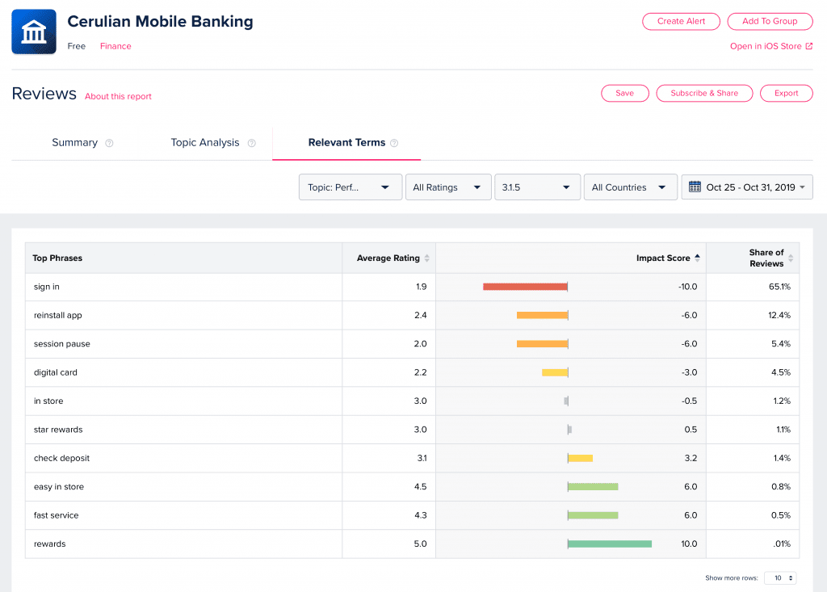The width and height of the screenshot is (827, 592).
Task: Click the Cerulian Mobile Banking app icon
Action: pyautogui.click(x=34, y=31)
